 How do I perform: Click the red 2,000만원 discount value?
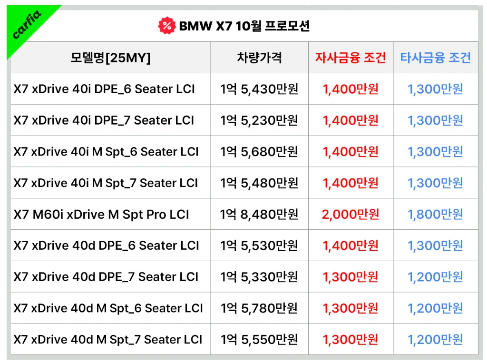point(350,215)
